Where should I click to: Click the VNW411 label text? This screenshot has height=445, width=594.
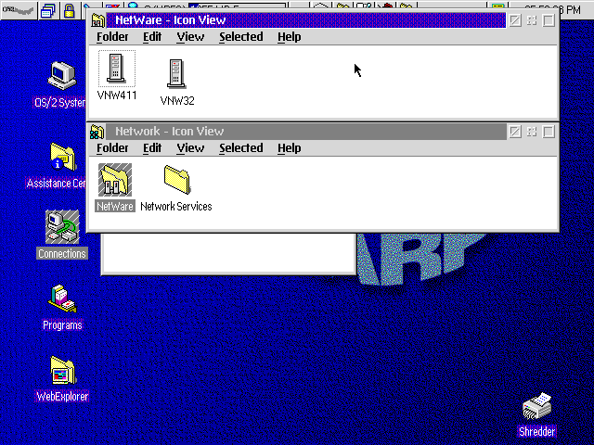(x=117, y=95)
